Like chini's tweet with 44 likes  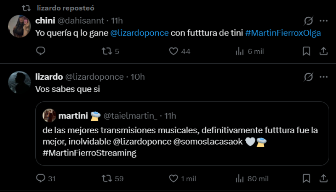(x=173, y=51)
